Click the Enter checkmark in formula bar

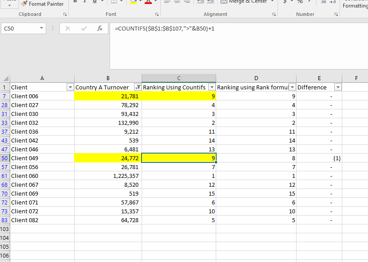(84, 28)
